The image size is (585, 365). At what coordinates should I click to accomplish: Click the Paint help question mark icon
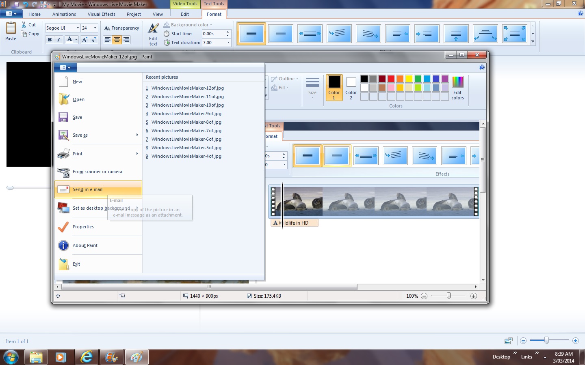(481, 68)
